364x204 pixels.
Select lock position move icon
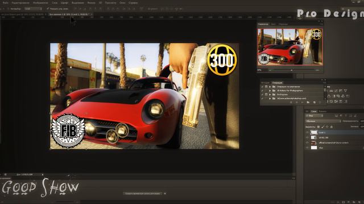327,127
